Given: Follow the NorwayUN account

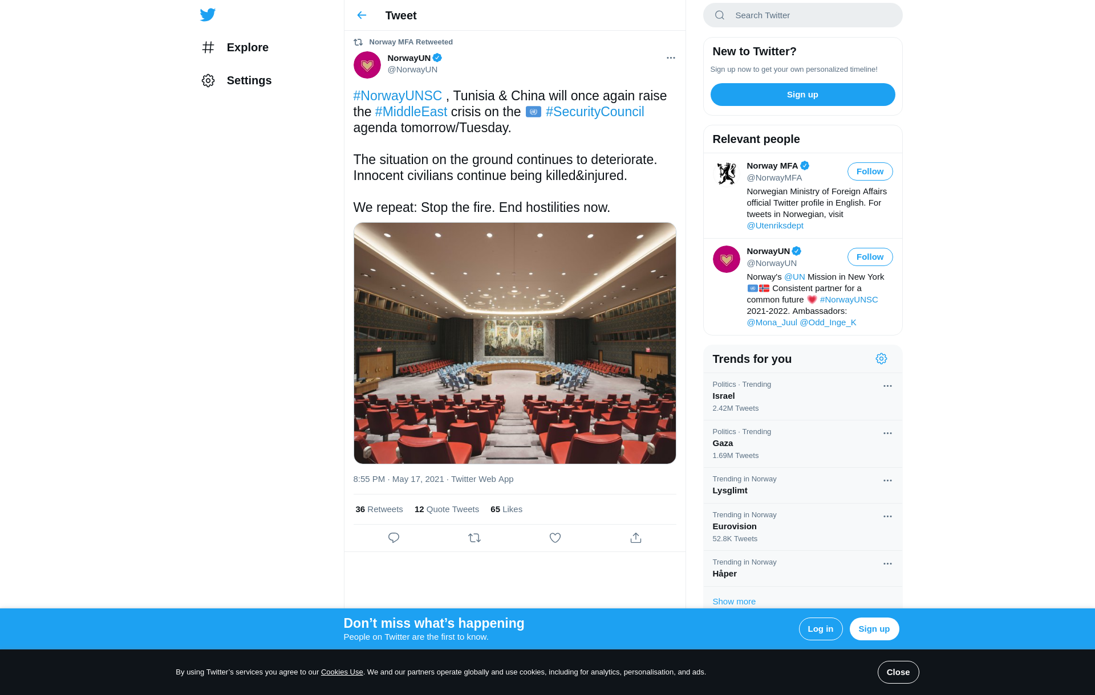Looking at the screenshot, I should [x=870, y=257].
